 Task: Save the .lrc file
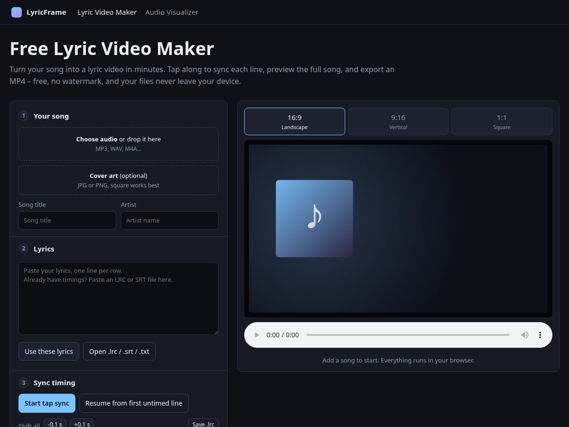coord(203,423)
